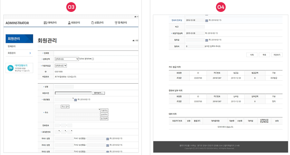
Task: Click the 회원관리 person icon in top menu
Action: coord(69,23)
